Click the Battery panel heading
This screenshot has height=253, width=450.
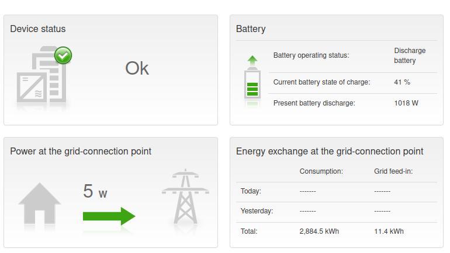(x=251, y=29)
